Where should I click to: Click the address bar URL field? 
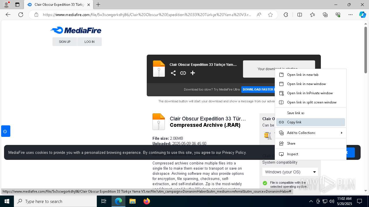point(147,15)
